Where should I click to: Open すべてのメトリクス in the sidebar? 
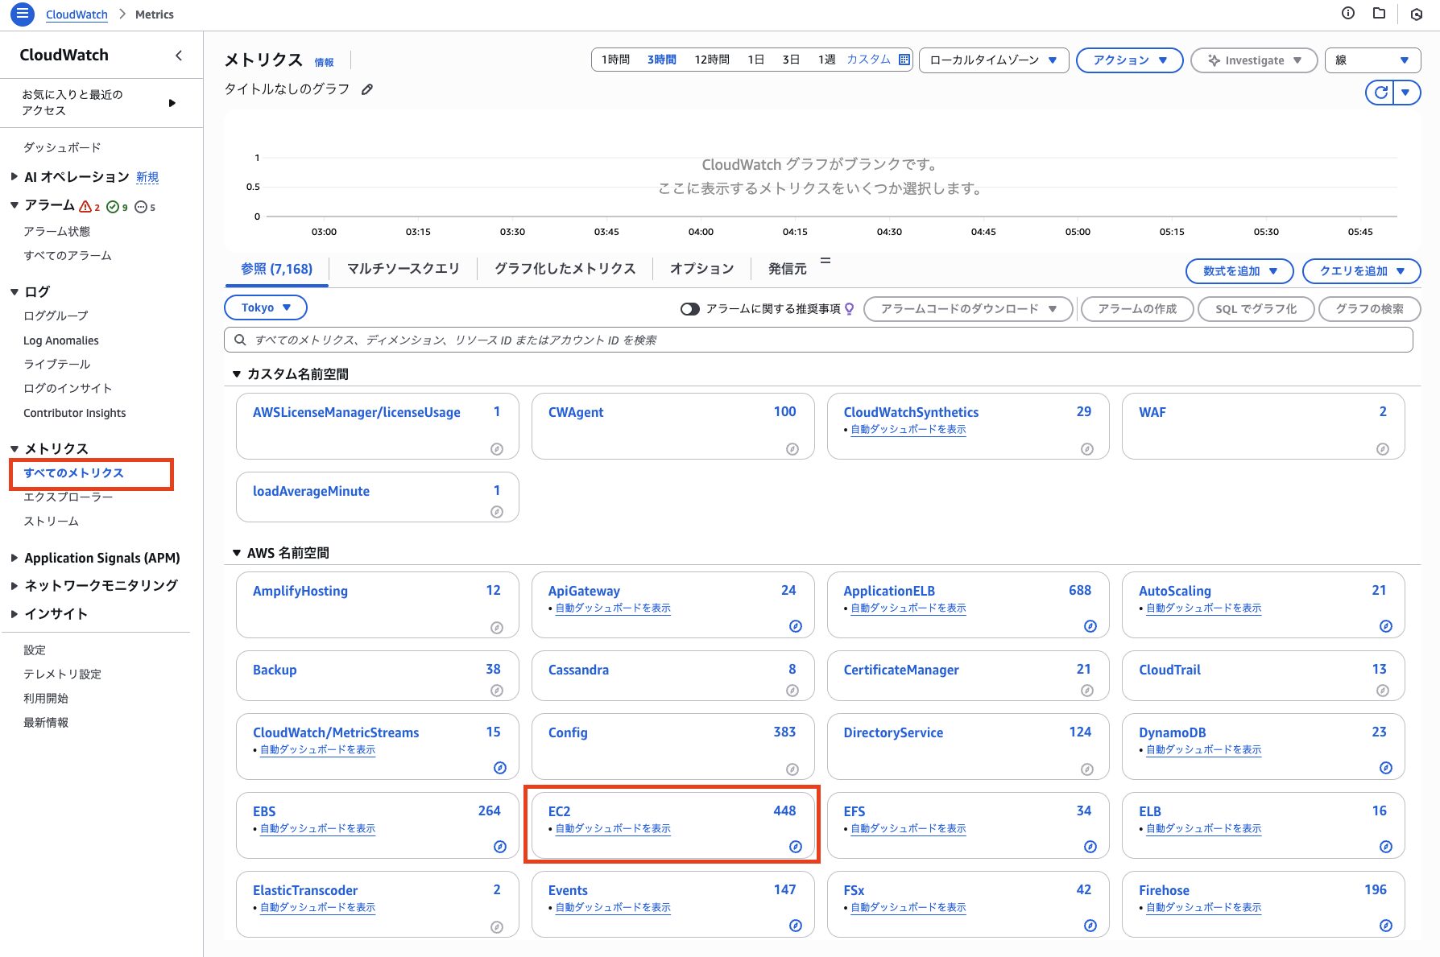coord(73,473)
